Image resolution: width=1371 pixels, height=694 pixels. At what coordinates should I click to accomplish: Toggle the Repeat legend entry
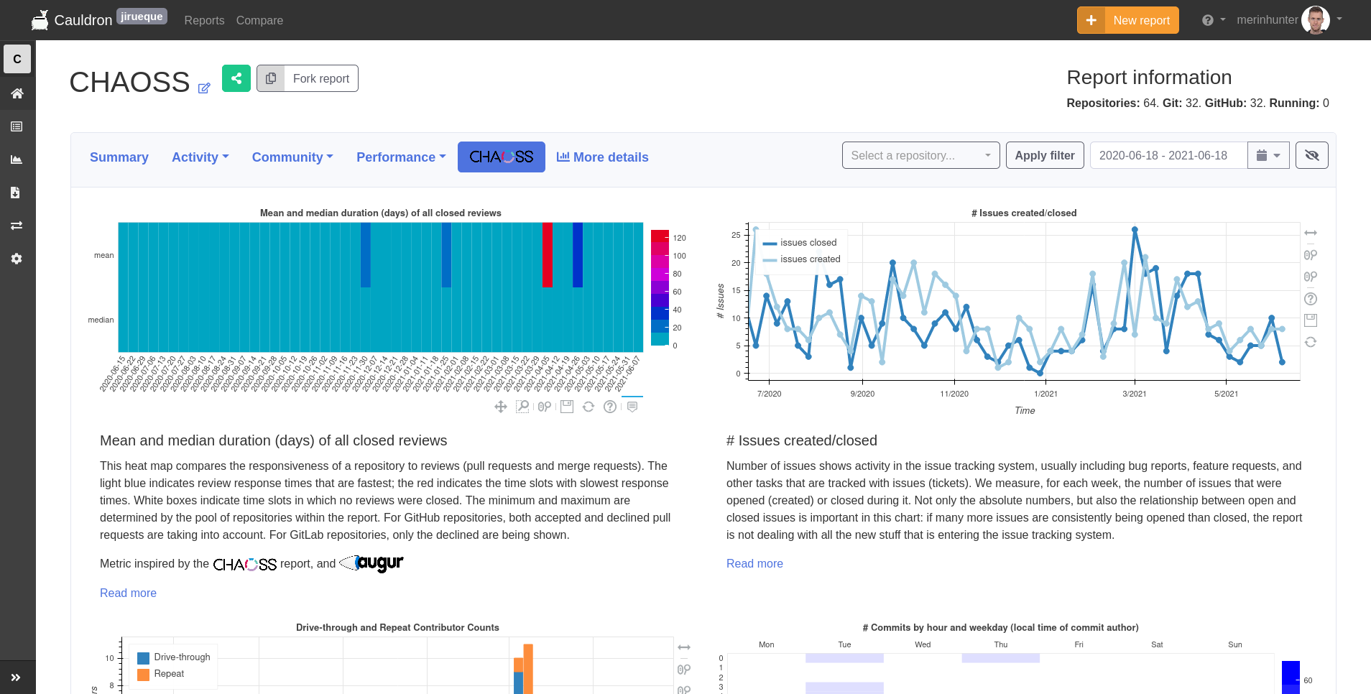(161, 674)
